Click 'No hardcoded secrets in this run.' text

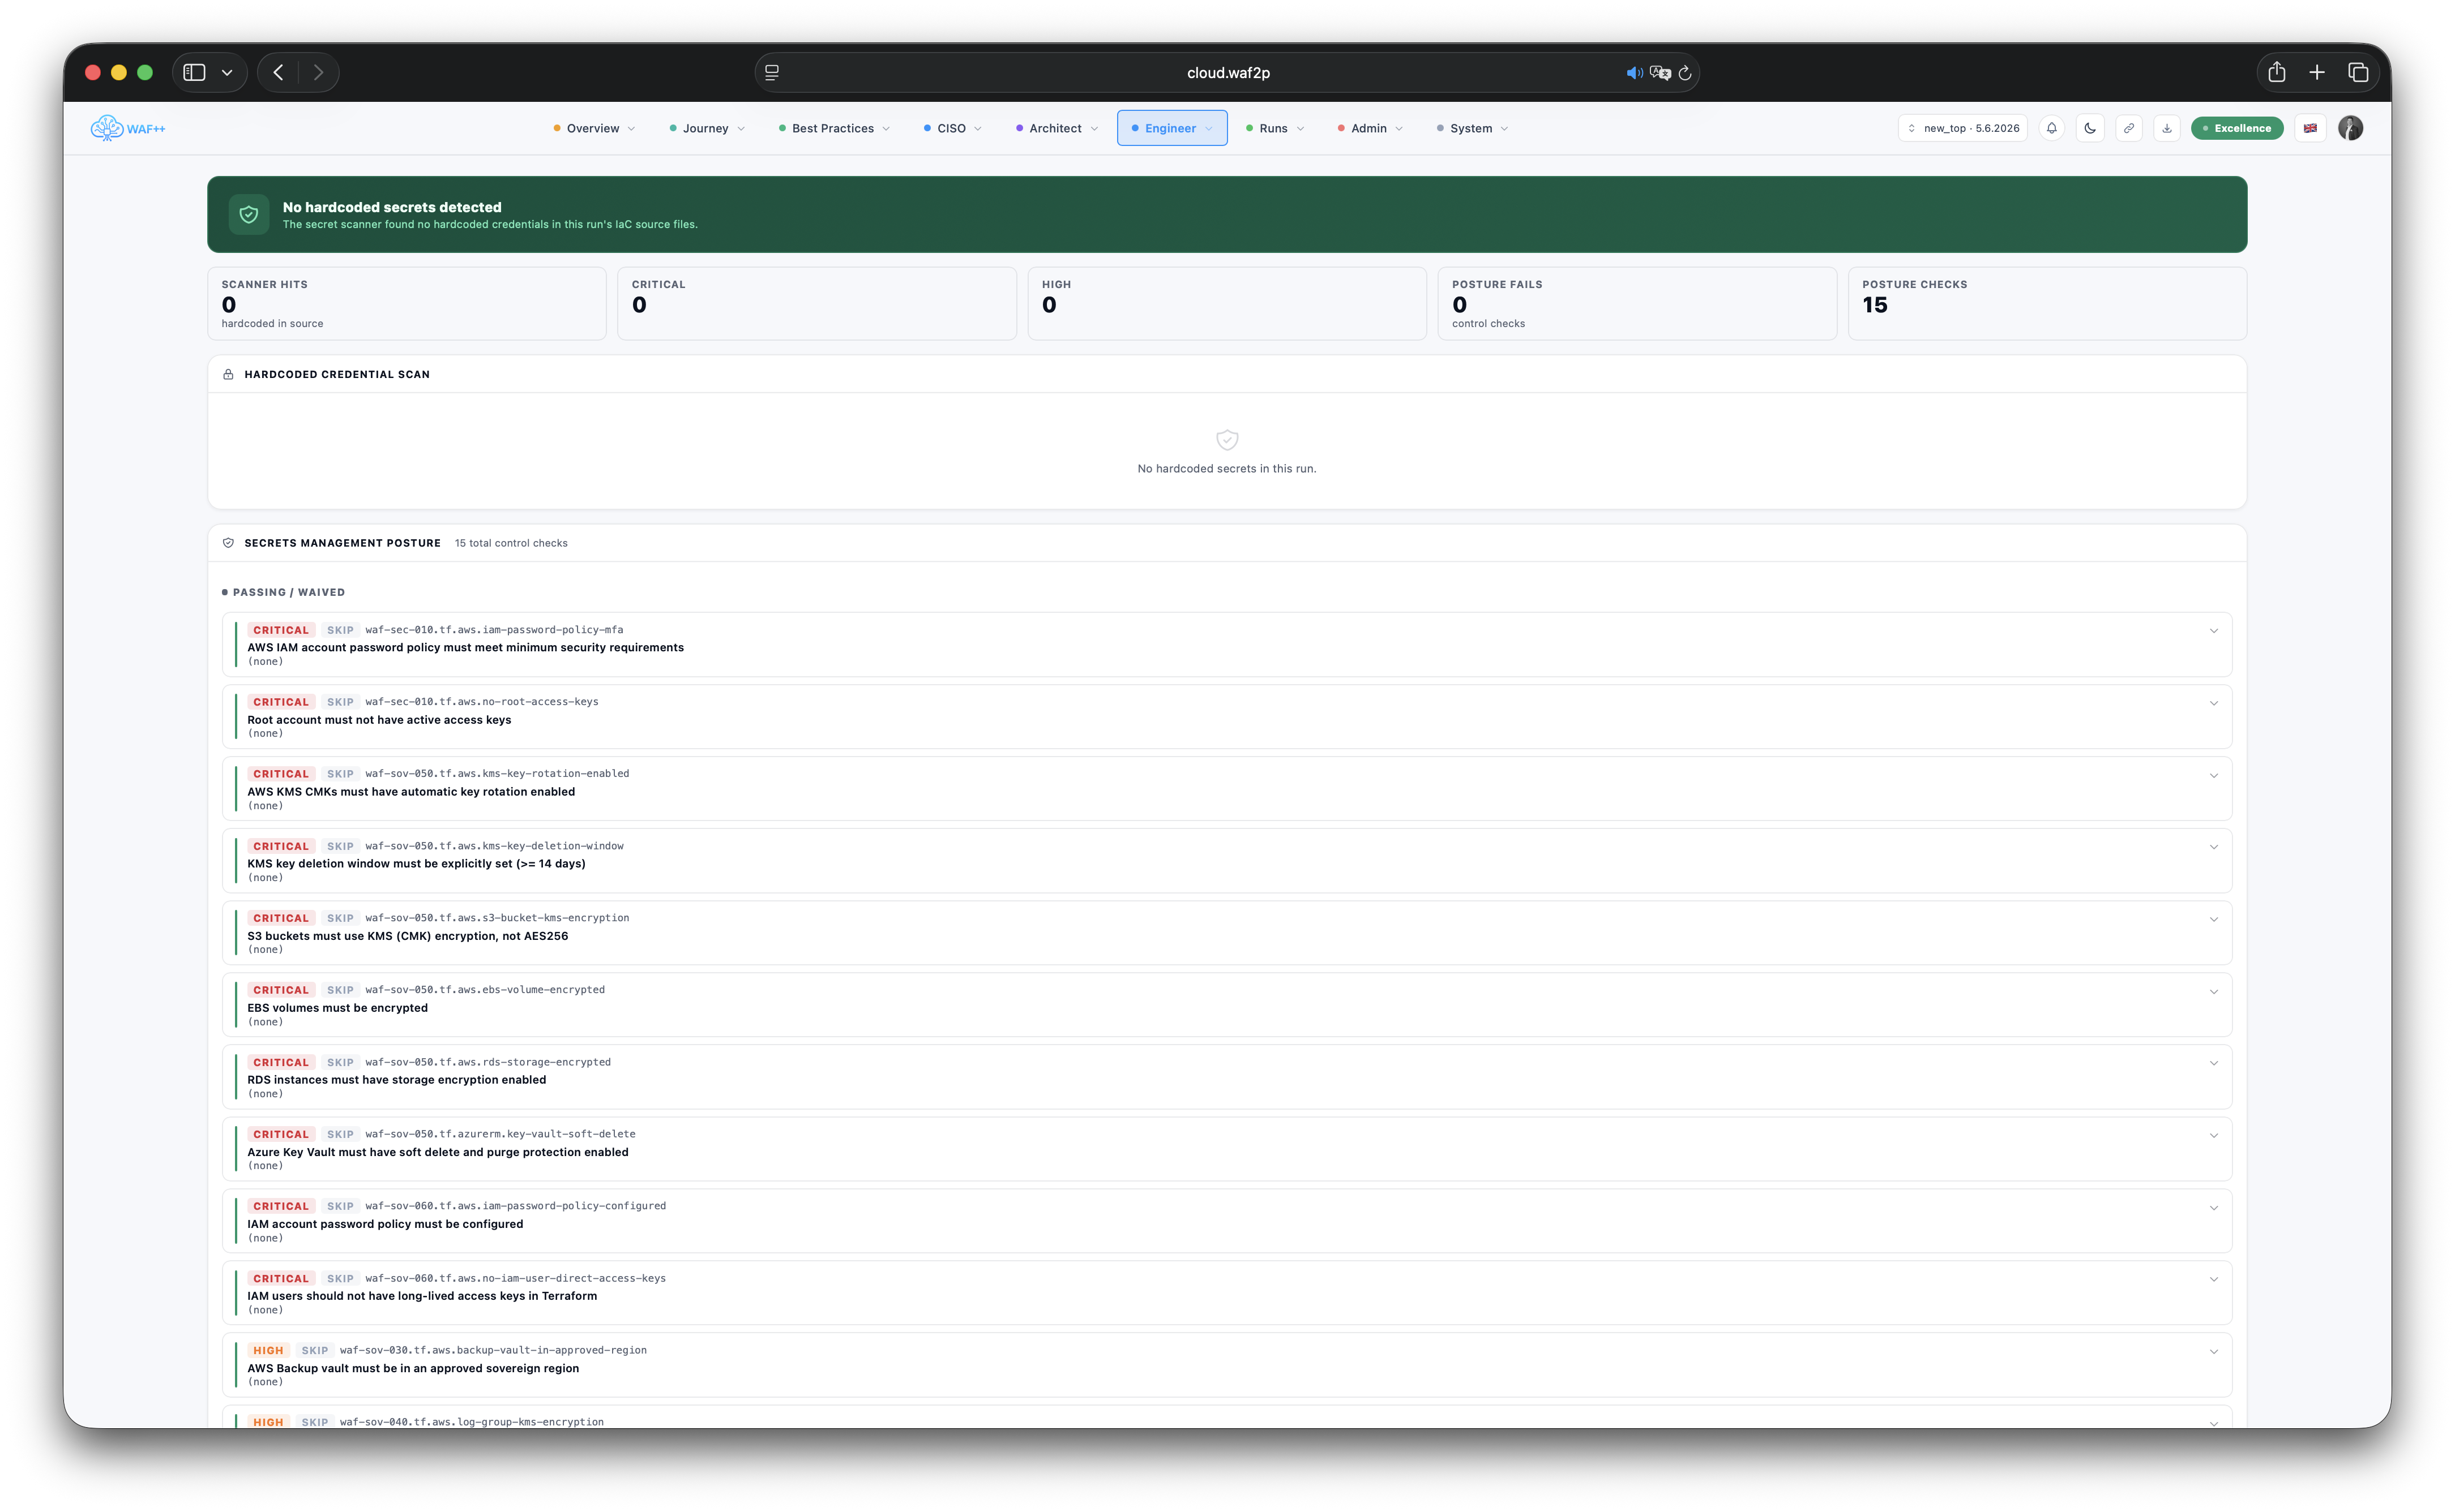(x=1226, y=468)
